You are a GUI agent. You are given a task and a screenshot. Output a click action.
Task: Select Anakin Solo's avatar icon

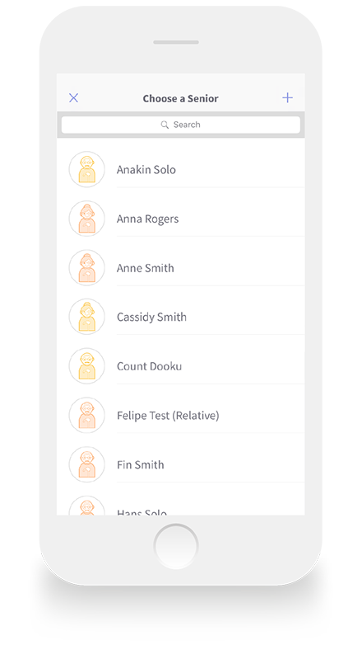click(86, 169)
